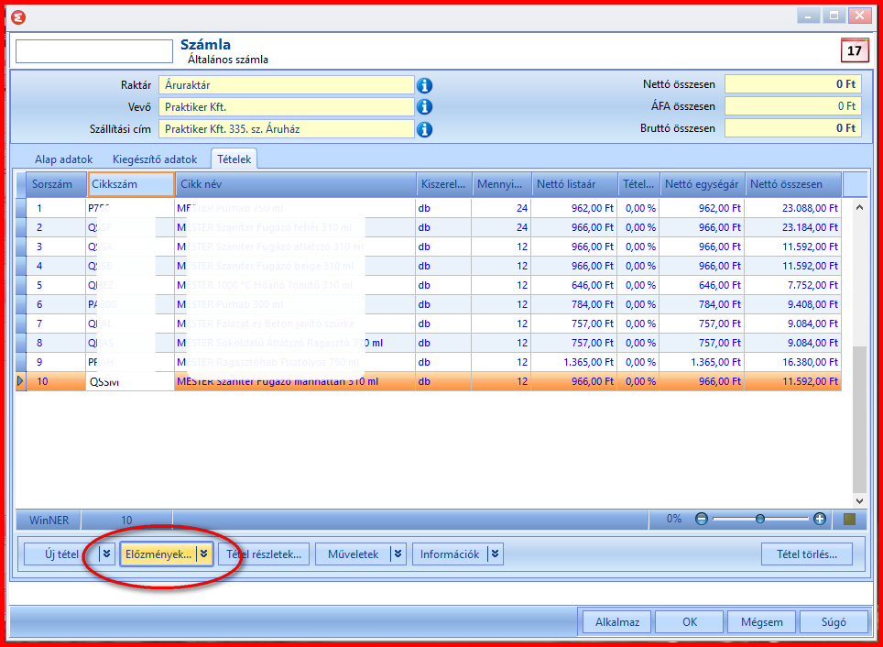The image size is (883, 647).
Task: Switch to Alap adatok tab
Action: click(x=63, y=159)
